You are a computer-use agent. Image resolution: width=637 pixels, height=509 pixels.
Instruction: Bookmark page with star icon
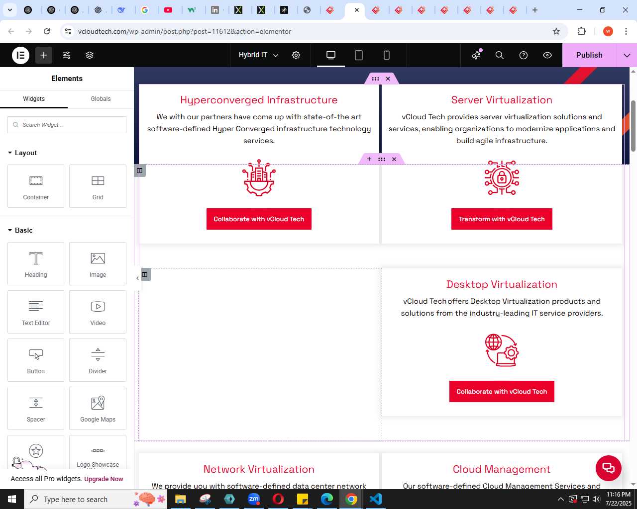tap(556, 31)
